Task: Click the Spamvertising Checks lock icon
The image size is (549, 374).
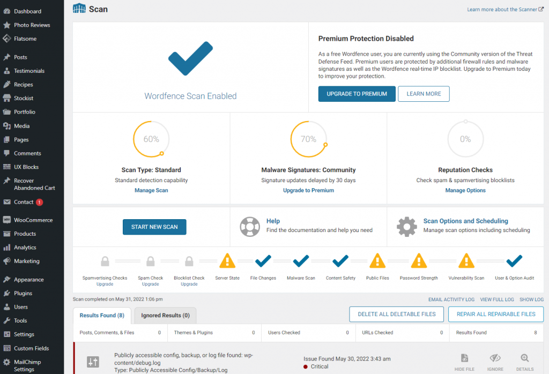Action: pyautogui.click(x=105, y=261)
